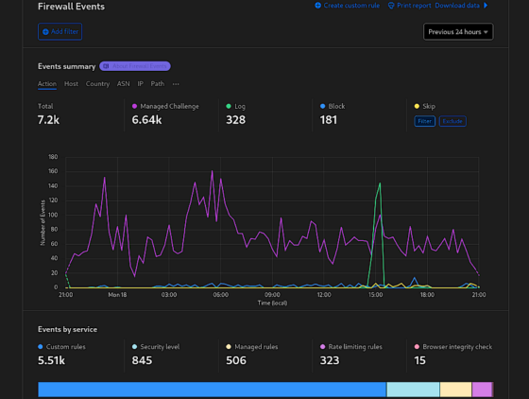This screenshot has height=399, width=529.
Task: Click the Exclude button under Skip
Action: 452,121
